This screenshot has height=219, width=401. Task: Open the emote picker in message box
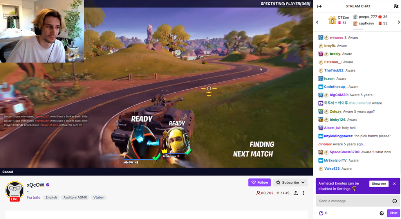coord(394,201)
